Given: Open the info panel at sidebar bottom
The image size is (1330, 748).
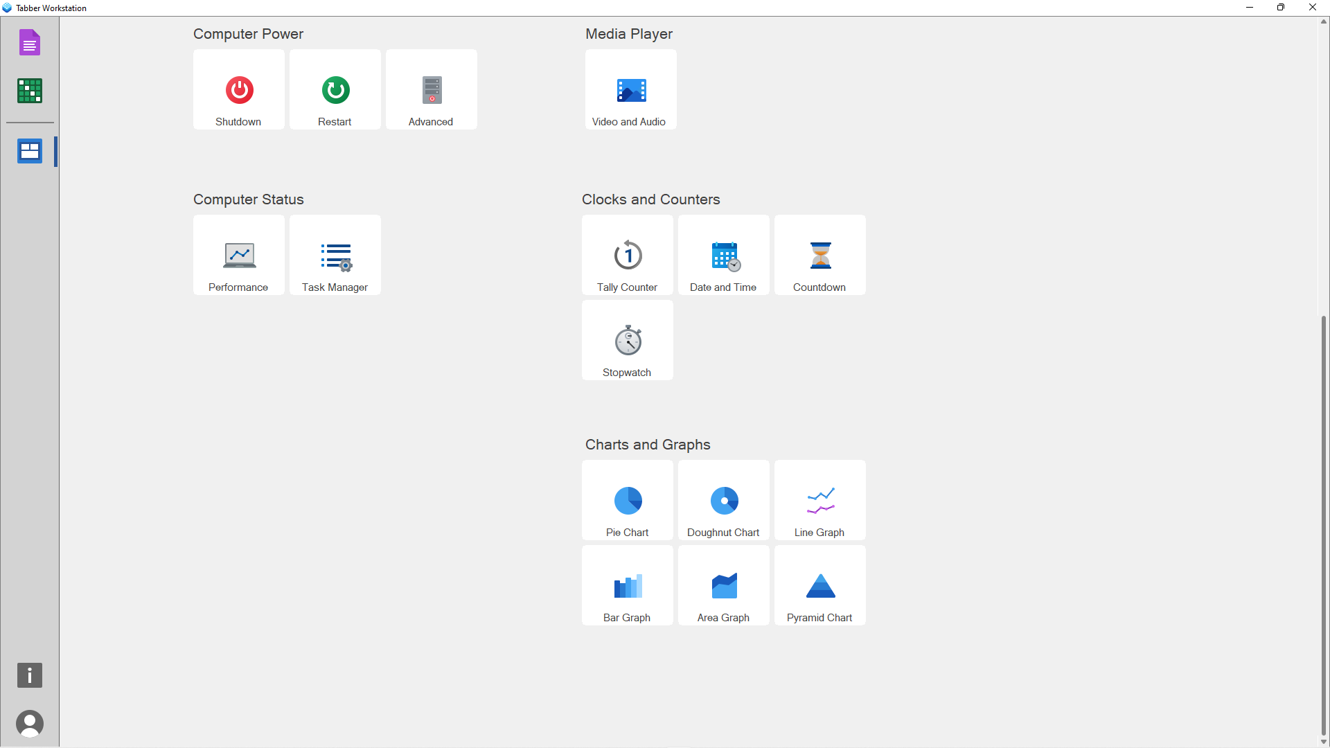Looking at the screenshot, I should click(x=29, y=675).
